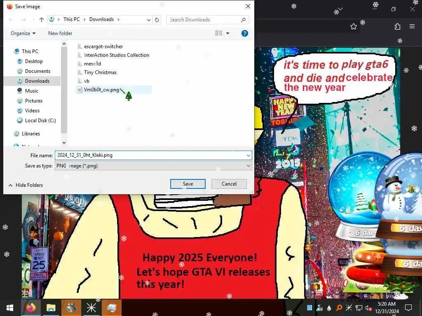Select the escargot-switcher folder
422x316 pixels.
103,46
